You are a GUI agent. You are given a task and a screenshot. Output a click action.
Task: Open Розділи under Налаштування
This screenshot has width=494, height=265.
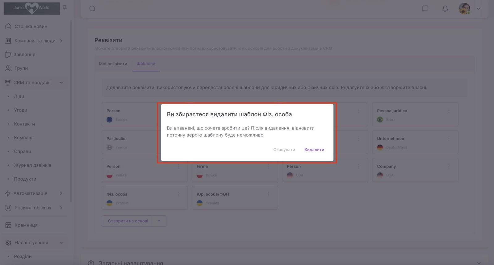[23, 256]
